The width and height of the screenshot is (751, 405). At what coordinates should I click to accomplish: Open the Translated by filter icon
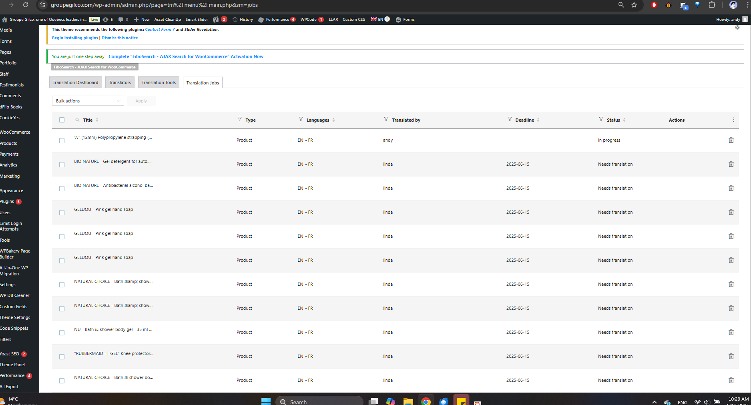pyautogui.click(x=386, y=119)
